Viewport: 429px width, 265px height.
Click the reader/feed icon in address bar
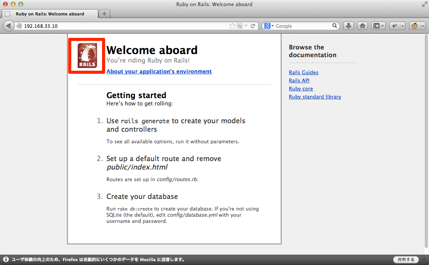tap(240, 26)
